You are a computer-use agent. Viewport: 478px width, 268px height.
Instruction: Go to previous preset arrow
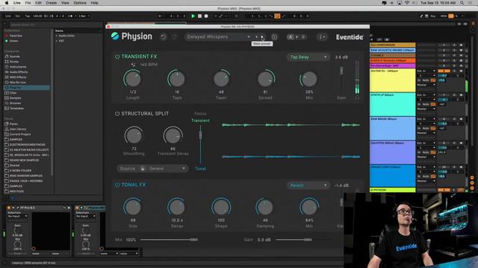coord(256,36)
